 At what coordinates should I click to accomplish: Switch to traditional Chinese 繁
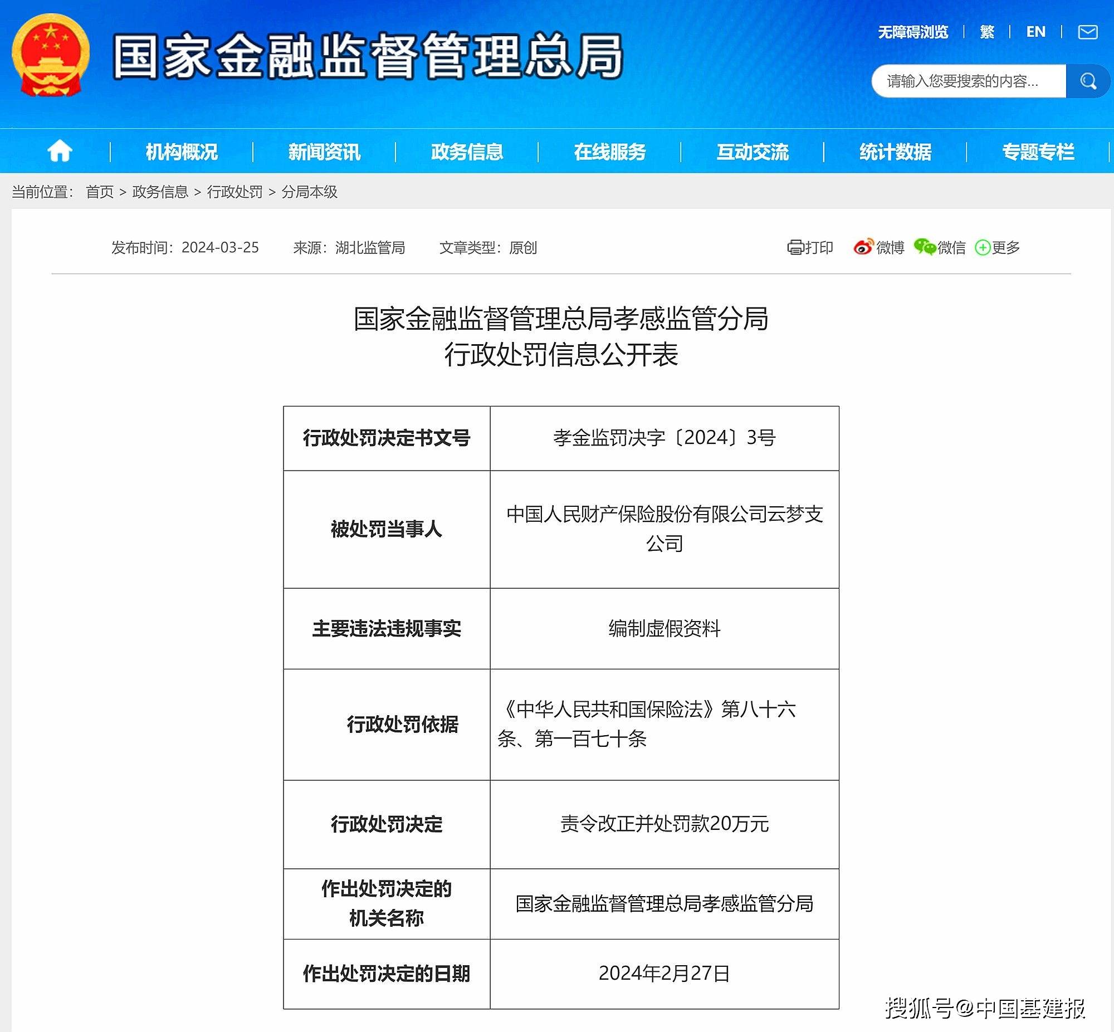[986, 32]
